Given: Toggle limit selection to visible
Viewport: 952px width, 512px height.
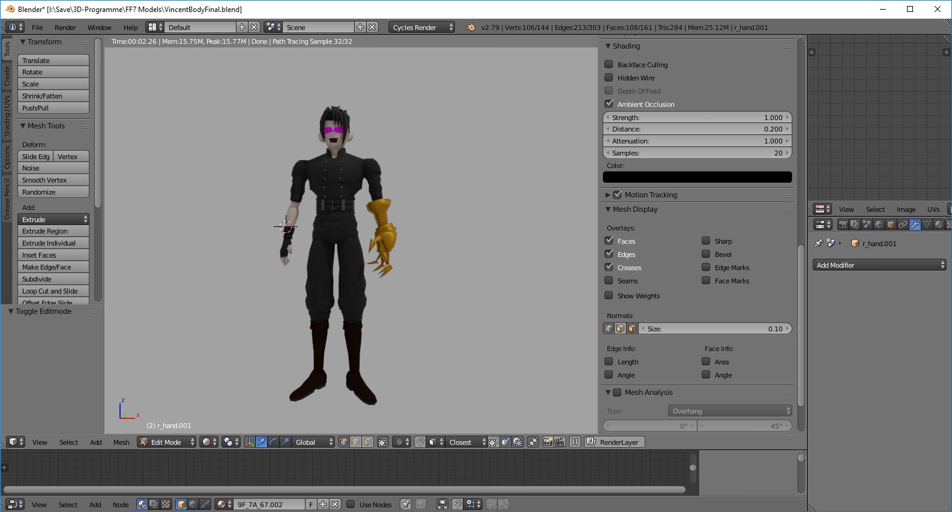Looking at the screenshot, I should tap(383, 442).
